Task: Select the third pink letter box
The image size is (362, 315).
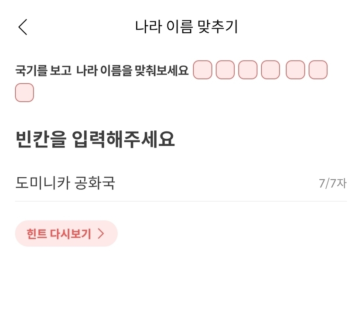Action: (248, 70)
